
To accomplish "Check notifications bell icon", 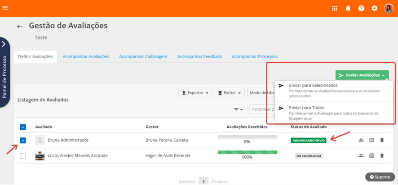I will (348, 9).
